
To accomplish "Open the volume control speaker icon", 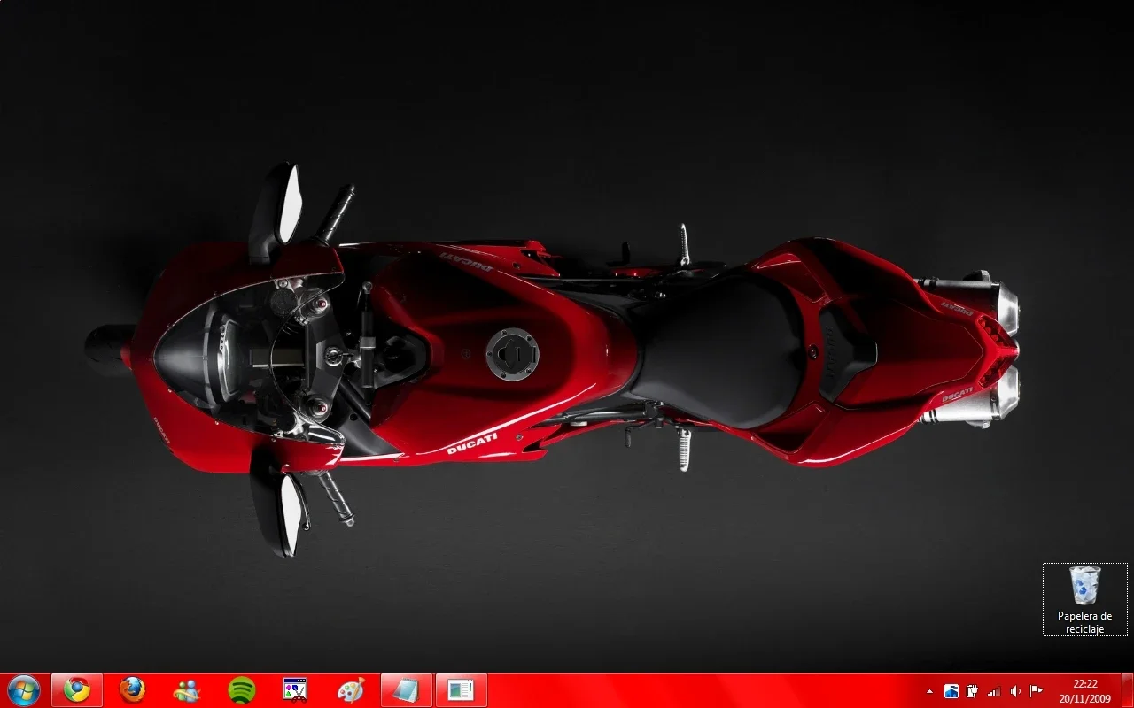I will pyautogui.click(x=1015, y=691).
